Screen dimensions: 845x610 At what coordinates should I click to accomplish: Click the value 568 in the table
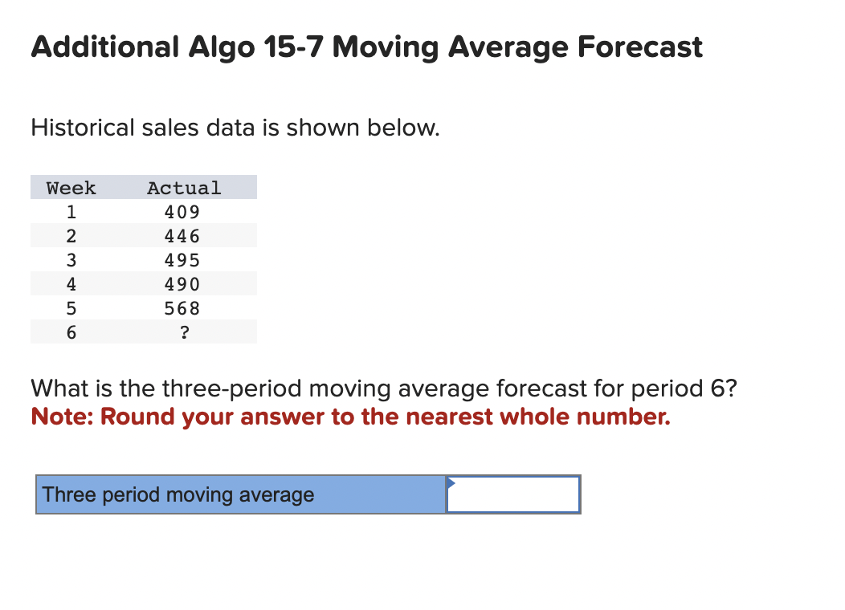(x=182, y=307)
